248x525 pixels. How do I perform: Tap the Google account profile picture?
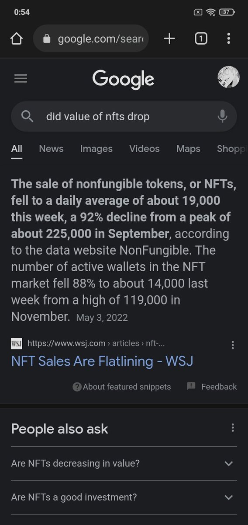point(228,77)
